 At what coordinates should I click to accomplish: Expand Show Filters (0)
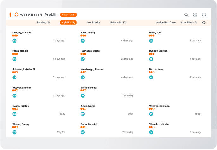tap(189, 23)
